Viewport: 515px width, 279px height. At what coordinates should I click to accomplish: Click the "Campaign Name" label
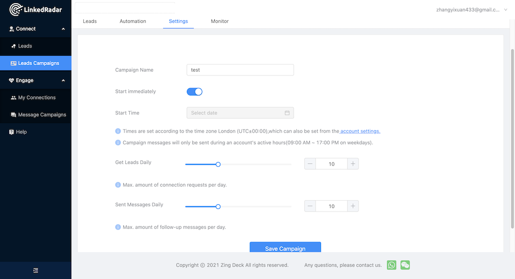coord(134,70)
